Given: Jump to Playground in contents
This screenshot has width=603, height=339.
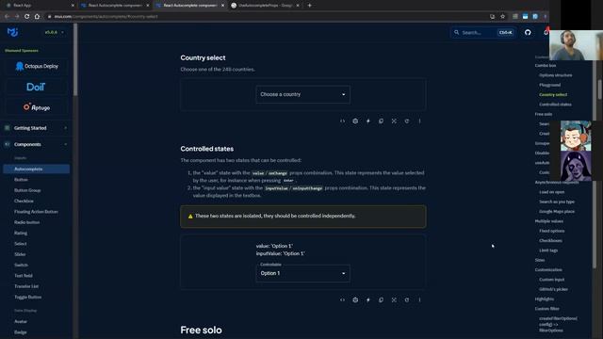Looking at the screenshot, I should click(549, 85).
